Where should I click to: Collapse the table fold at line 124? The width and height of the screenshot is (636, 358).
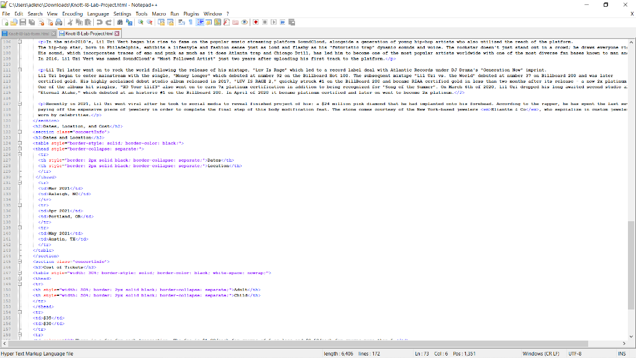click(x=19, y=144)
